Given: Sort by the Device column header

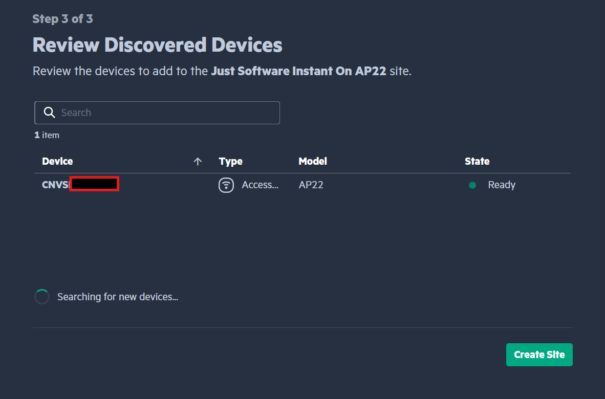Looking at the screenshot, I should click(57, 161).
